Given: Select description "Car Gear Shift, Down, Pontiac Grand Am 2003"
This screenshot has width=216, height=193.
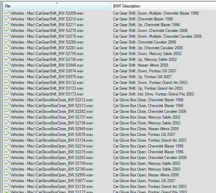Looking at the screenshot, I should click(150, 83).
